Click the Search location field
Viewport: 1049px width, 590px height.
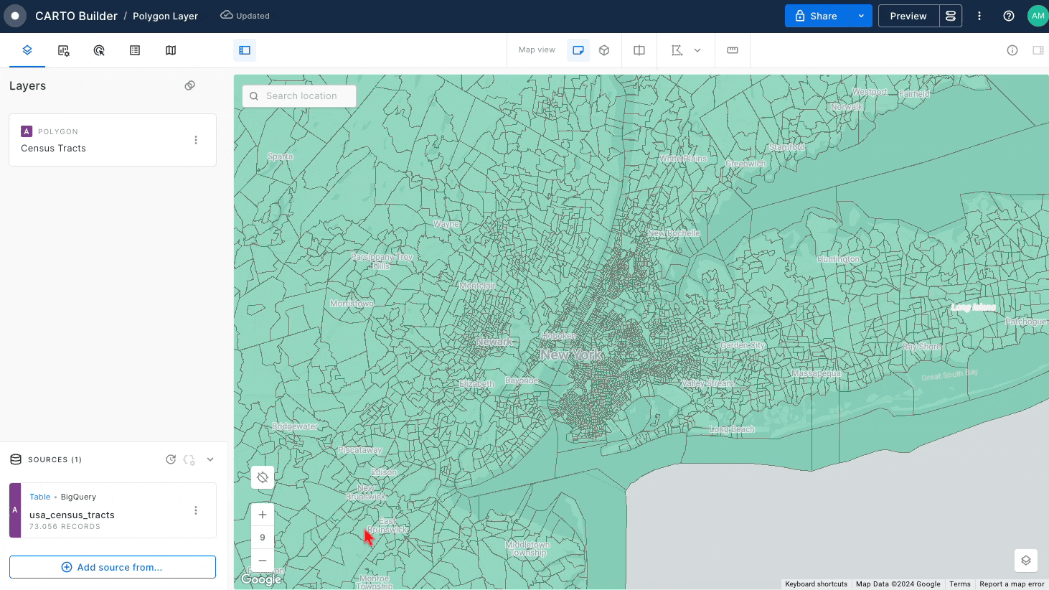[301, 96]
